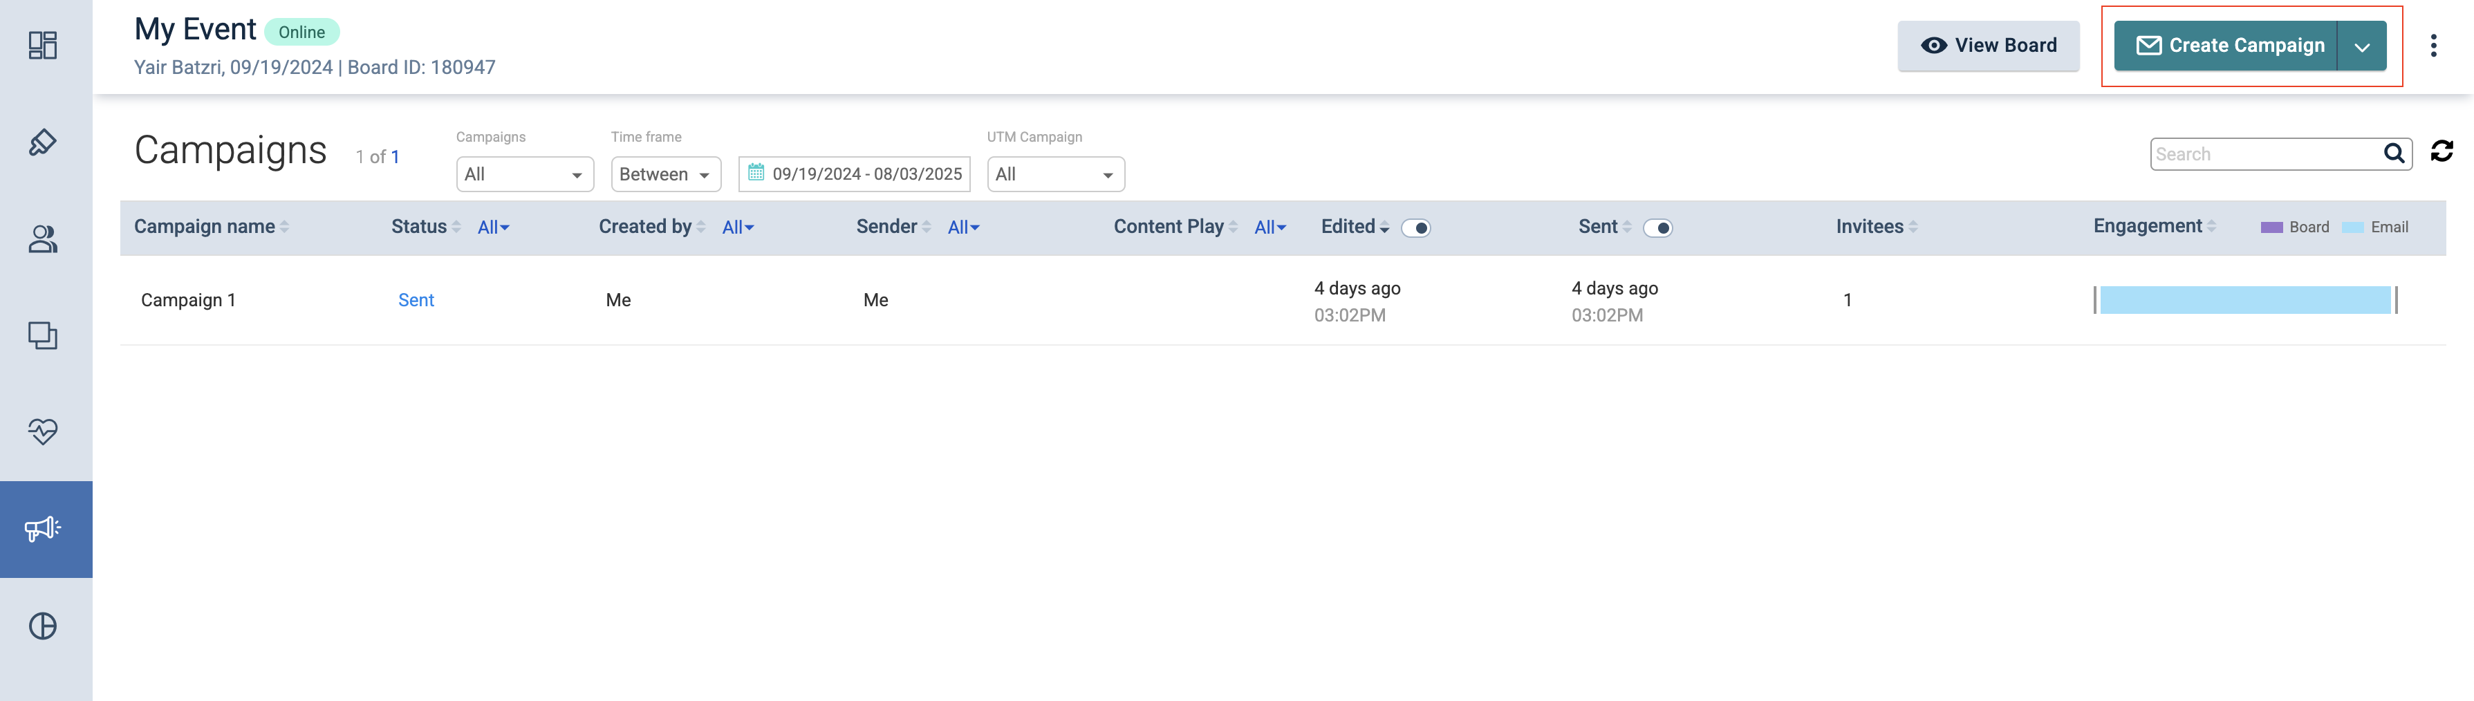This screenshot has height=701, width=2474.
Task: Open Status column All filter
Action: pos(493,227)
